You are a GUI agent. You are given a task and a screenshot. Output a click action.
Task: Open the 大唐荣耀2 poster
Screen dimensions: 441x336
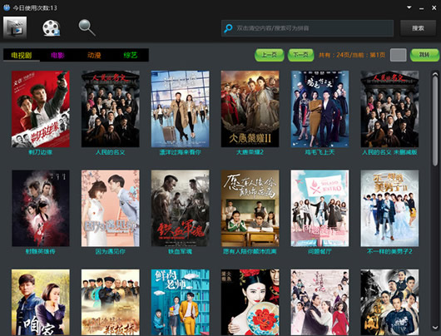coord(250,109)
